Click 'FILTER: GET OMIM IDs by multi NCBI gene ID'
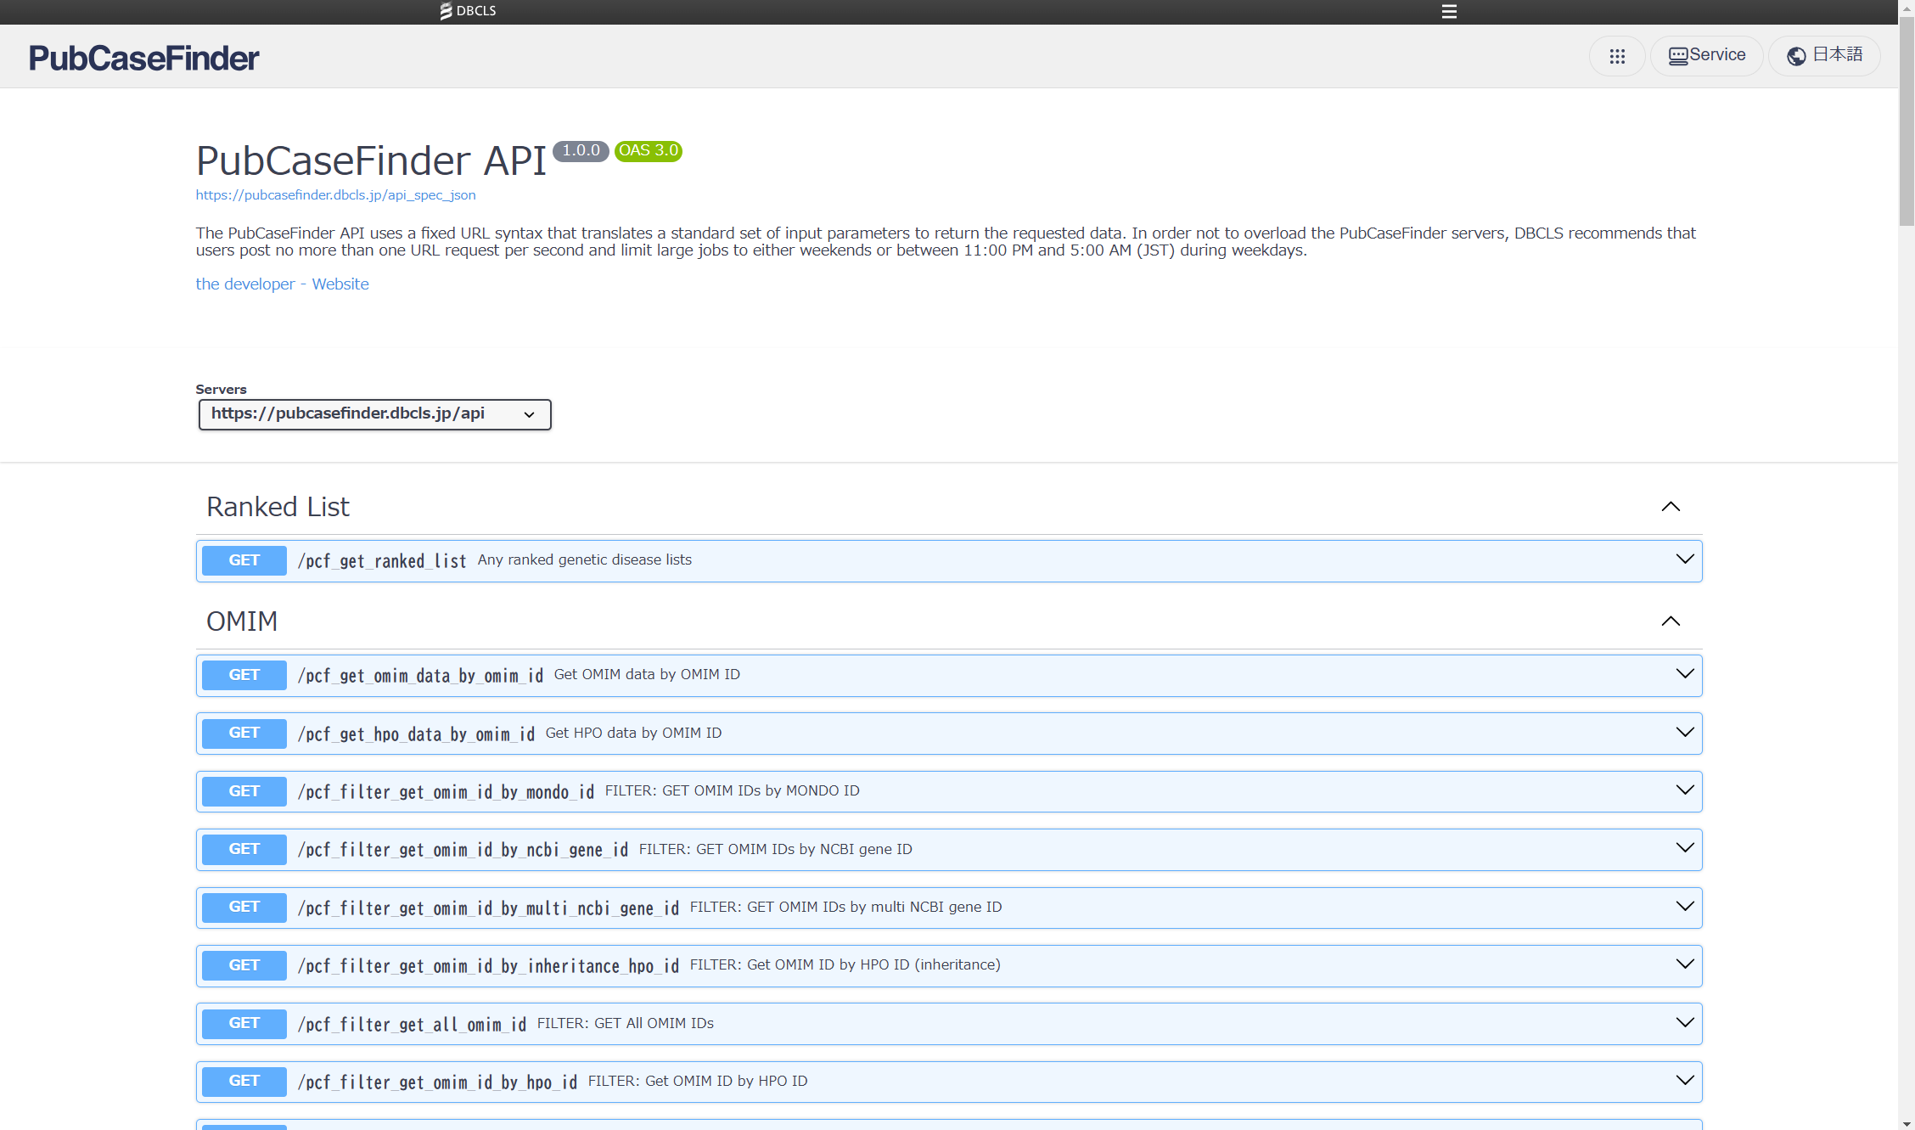The height and width of the screenshot is (1130, 1915). pyautogui.click(x=846, y=907)
